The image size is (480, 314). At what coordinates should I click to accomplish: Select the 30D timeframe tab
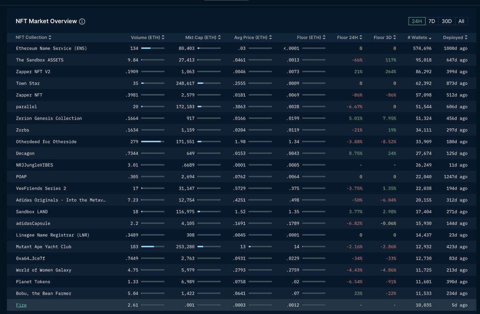447,21
